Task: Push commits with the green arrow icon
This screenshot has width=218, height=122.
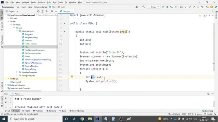Action: point(194,7)
